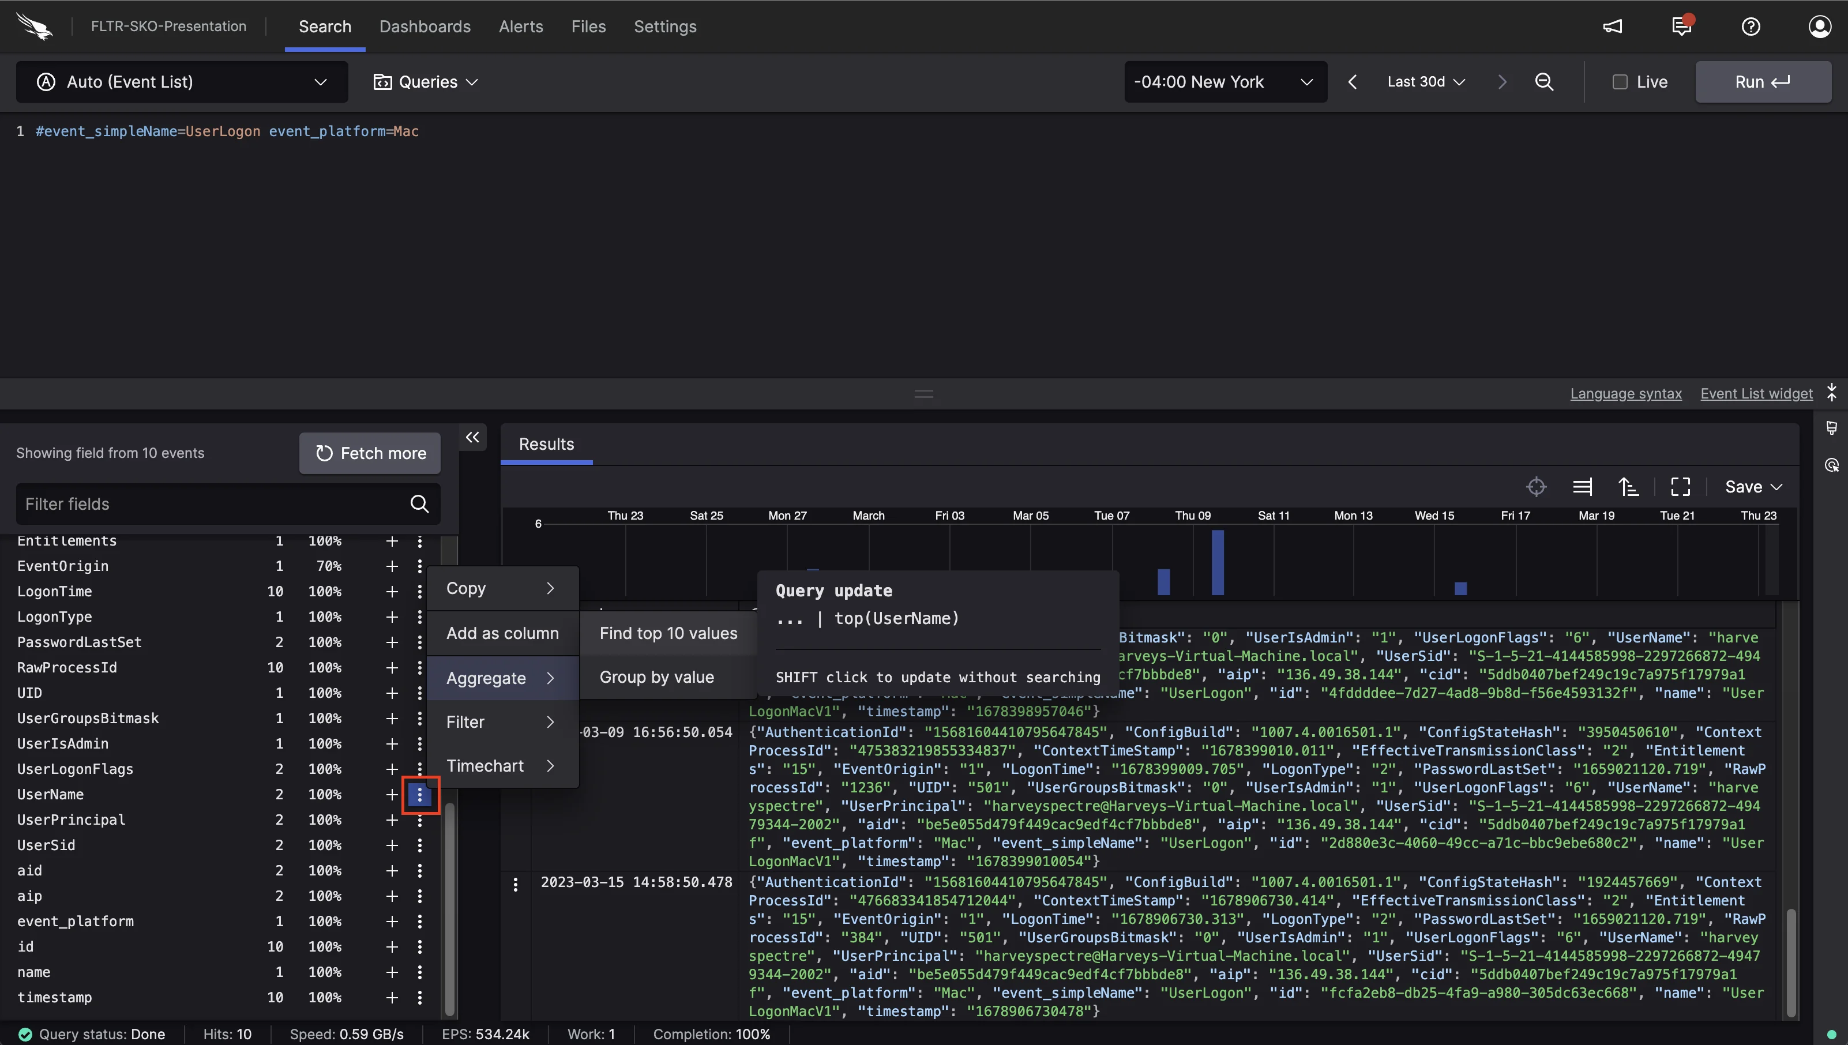Open the Settings tab

point(665,27)
